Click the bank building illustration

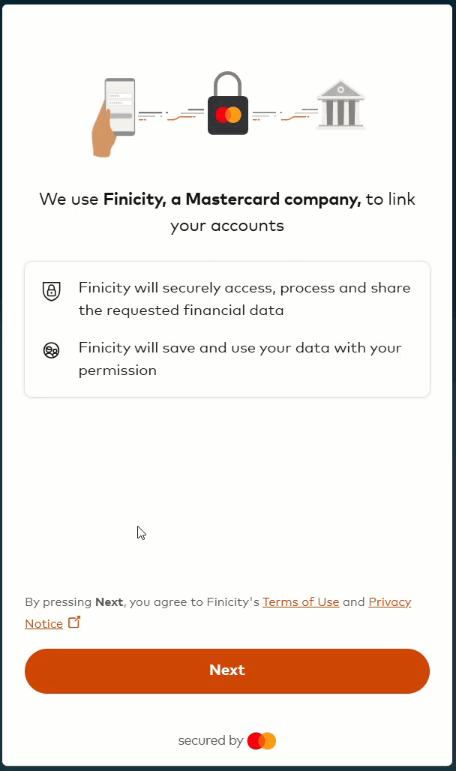(x=341, y=105)
